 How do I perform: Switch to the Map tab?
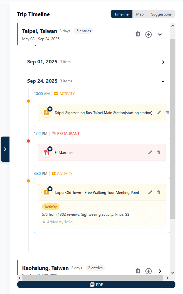[x=140, y=14]
